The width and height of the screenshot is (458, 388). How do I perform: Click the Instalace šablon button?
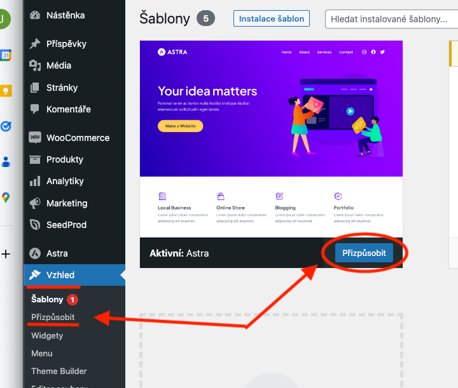pos(272,18)
